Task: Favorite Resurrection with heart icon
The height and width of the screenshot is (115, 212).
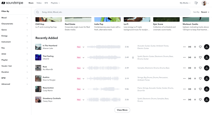Action: click(200, 89)
